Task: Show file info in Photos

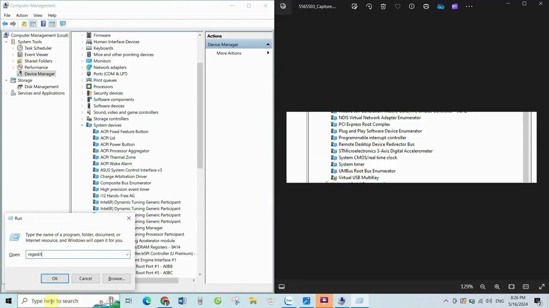Action: tap(412, 6)
